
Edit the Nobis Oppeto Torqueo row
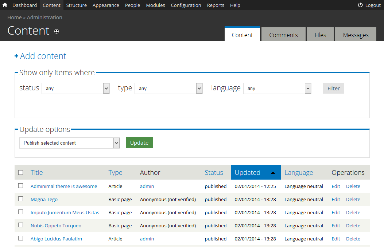pyautogui.click(x=336, y=226)
